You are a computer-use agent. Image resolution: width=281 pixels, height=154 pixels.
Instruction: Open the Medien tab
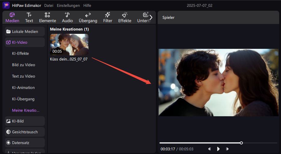click(x=12, y=17)
